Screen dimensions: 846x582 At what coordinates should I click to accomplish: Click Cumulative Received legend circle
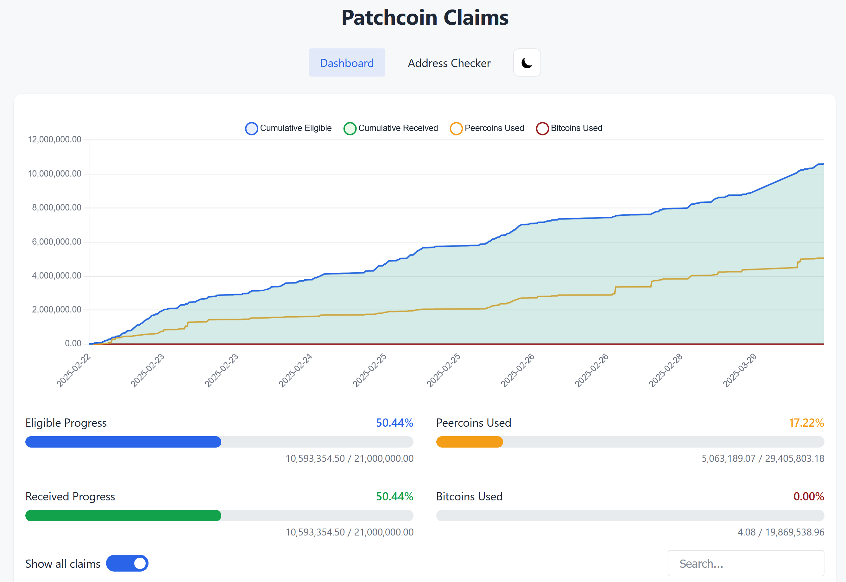(x=350, y=128)
